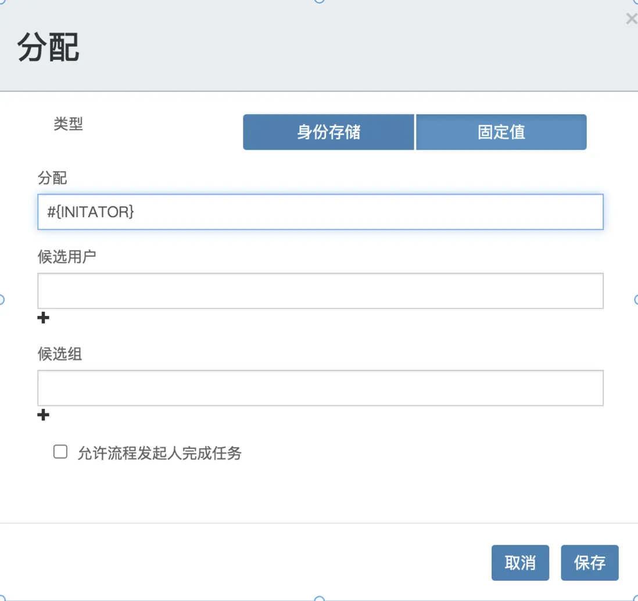
Task: Click the 类型 label
Action: coord(69,124)
